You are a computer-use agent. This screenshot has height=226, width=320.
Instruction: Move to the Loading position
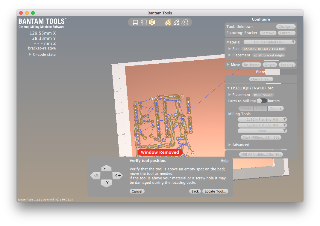287,65
